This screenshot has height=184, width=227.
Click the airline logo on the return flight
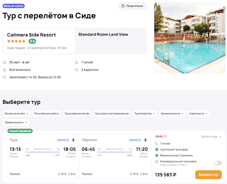[x=145, y=140]
